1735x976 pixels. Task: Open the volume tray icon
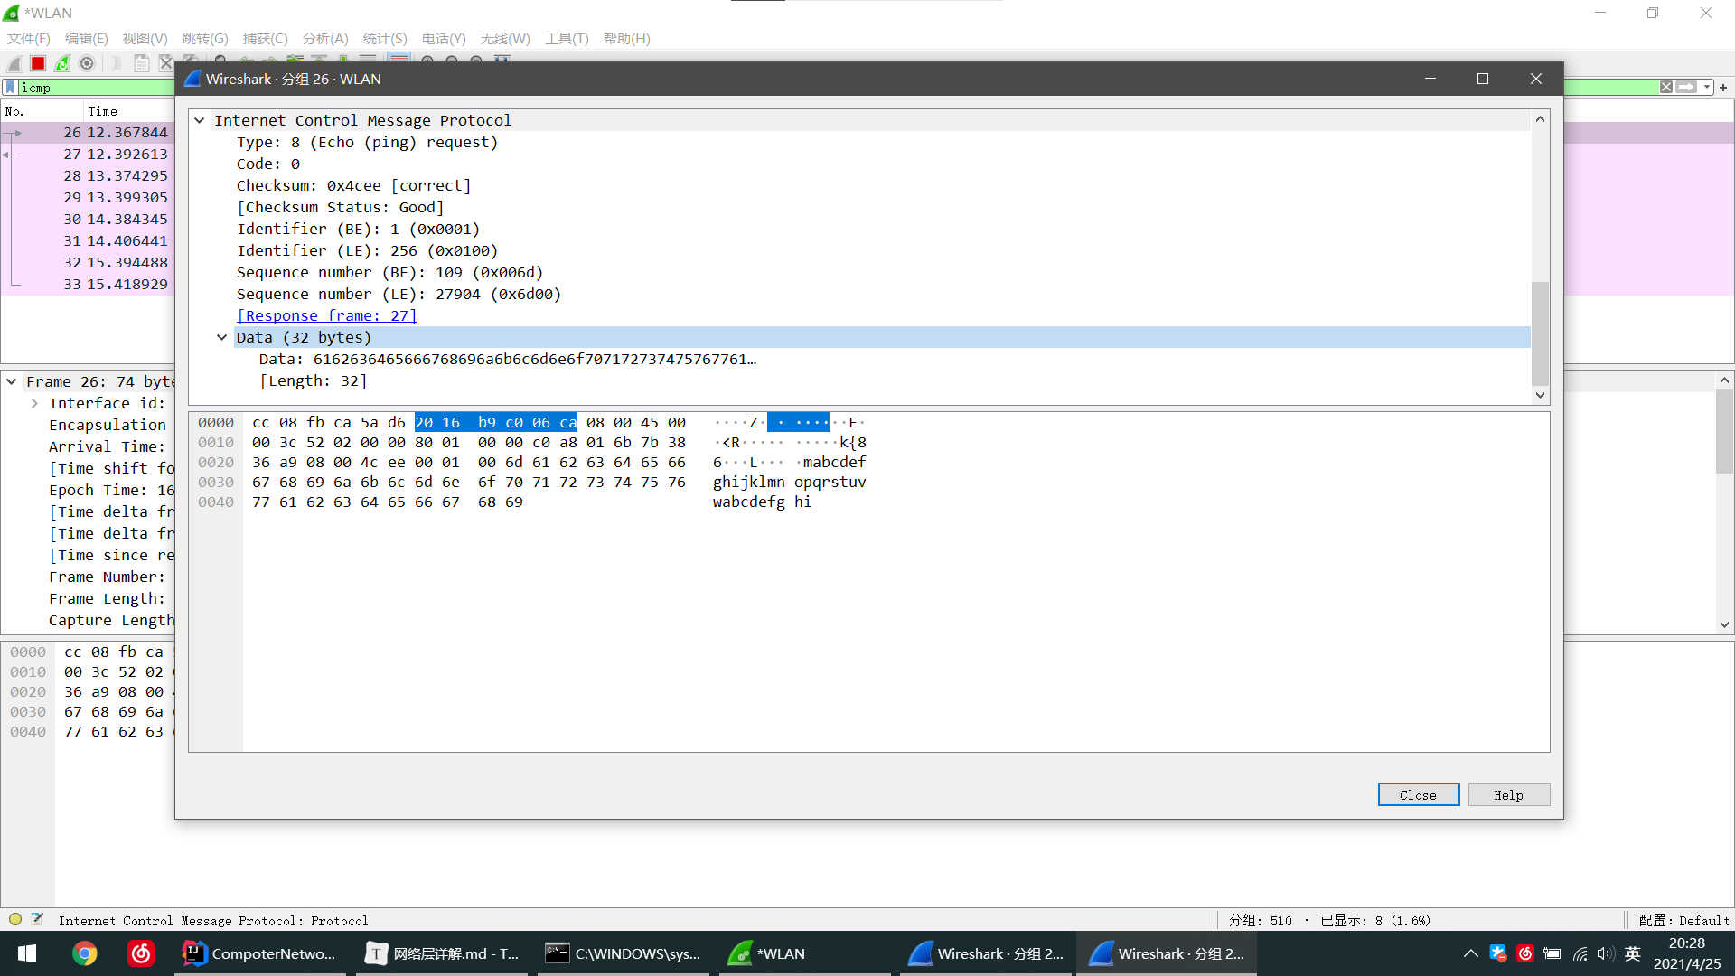tap(1605, 953)
